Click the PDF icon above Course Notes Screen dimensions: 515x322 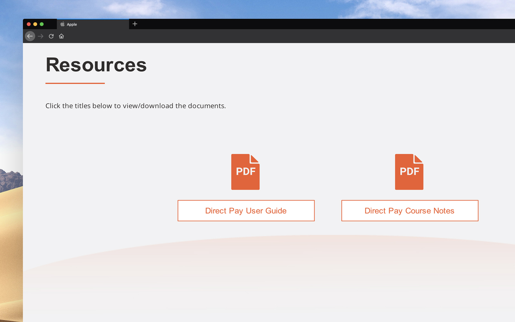[x=409, y=172]
